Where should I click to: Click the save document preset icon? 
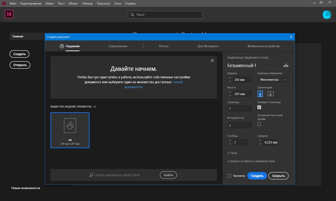286,66
